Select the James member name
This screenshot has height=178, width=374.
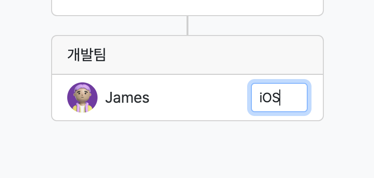click(127, 98)
